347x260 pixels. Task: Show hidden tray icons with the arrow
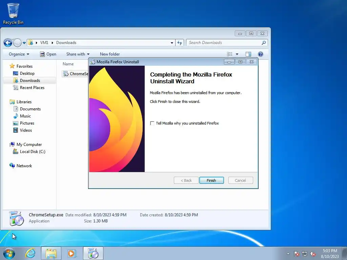tap(288, 254)
